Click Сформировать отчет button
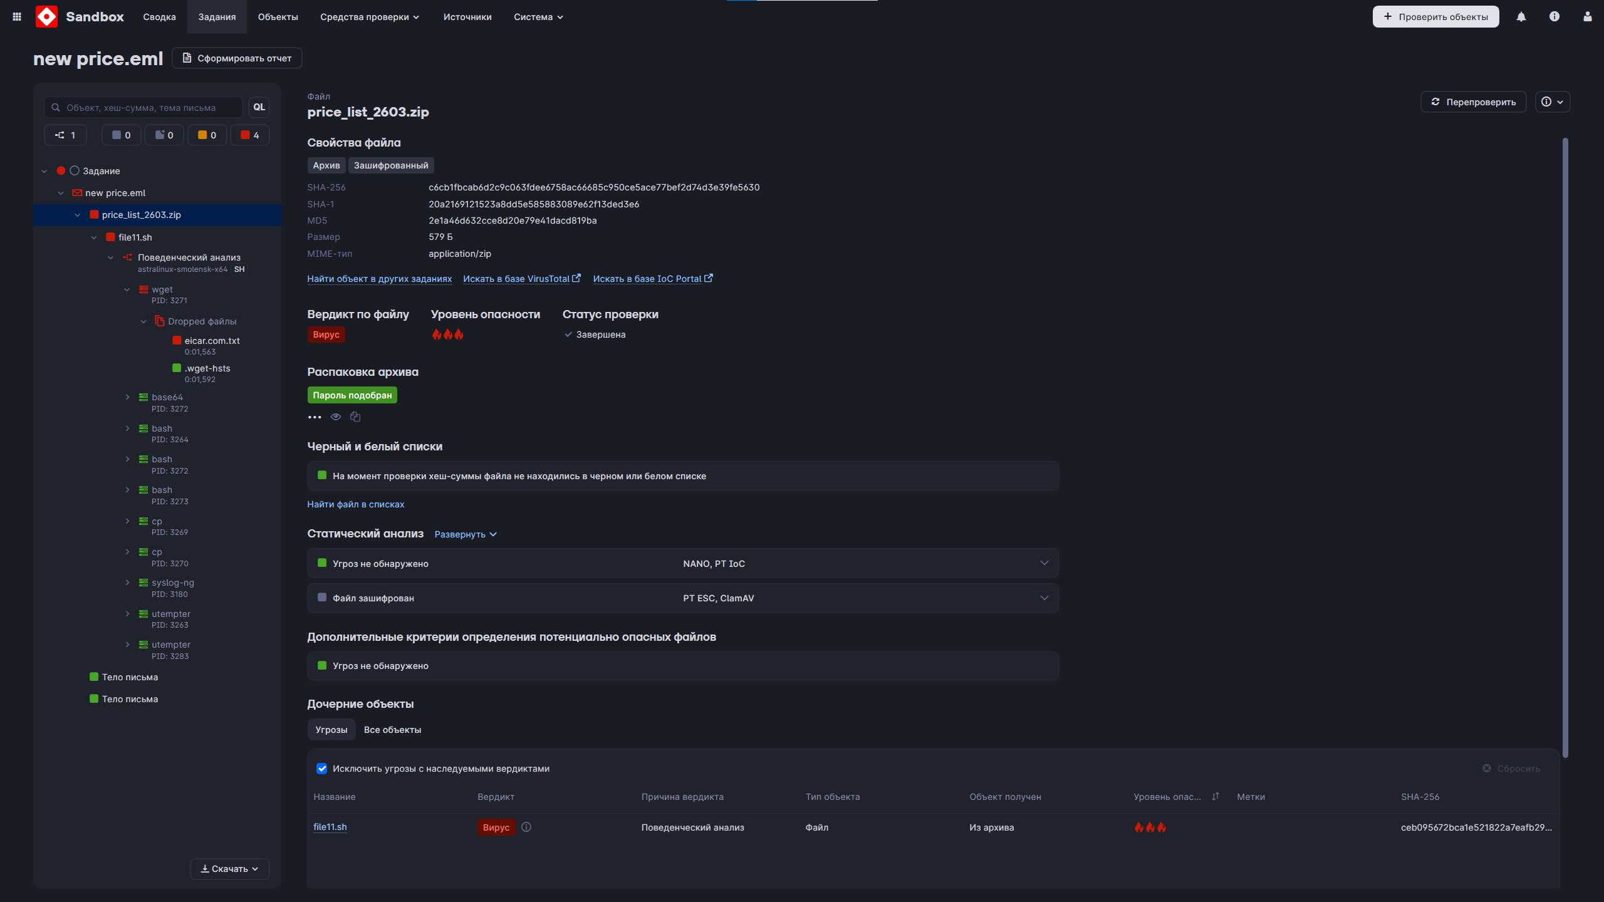1604x902 pixels. [x=237, y=58]
